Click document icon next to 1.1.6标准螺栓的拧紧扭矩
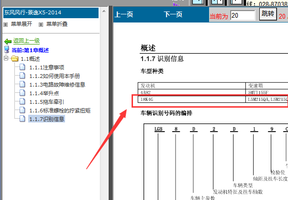The height and width of the screenshot is (200, 288). (x=22, y=110)
